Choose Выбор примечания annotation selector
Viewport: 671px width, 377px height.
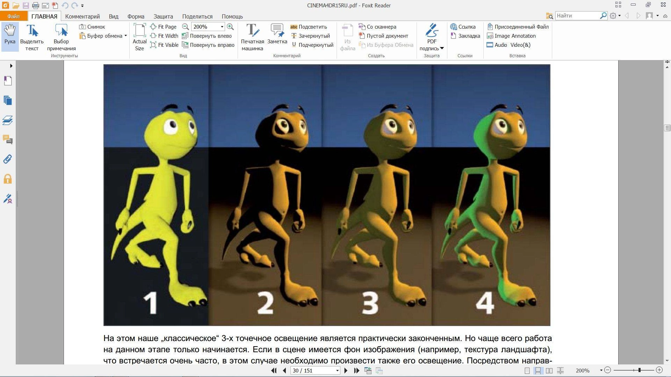coord(61,38)
